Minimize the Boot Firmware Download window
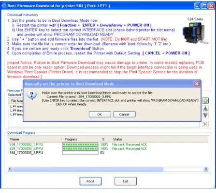Viewport: 216px width, 193px height. click(197, 6)
